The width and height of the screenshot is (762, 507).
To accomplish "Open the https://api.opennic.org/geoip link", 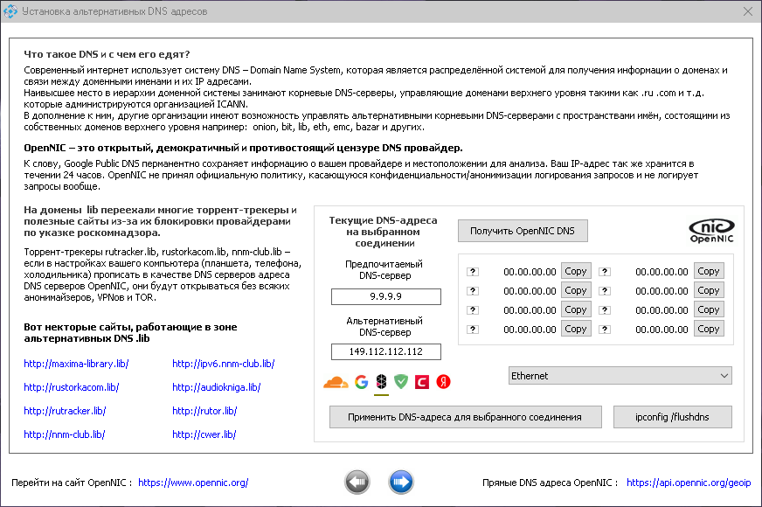I will coord(689,483).
